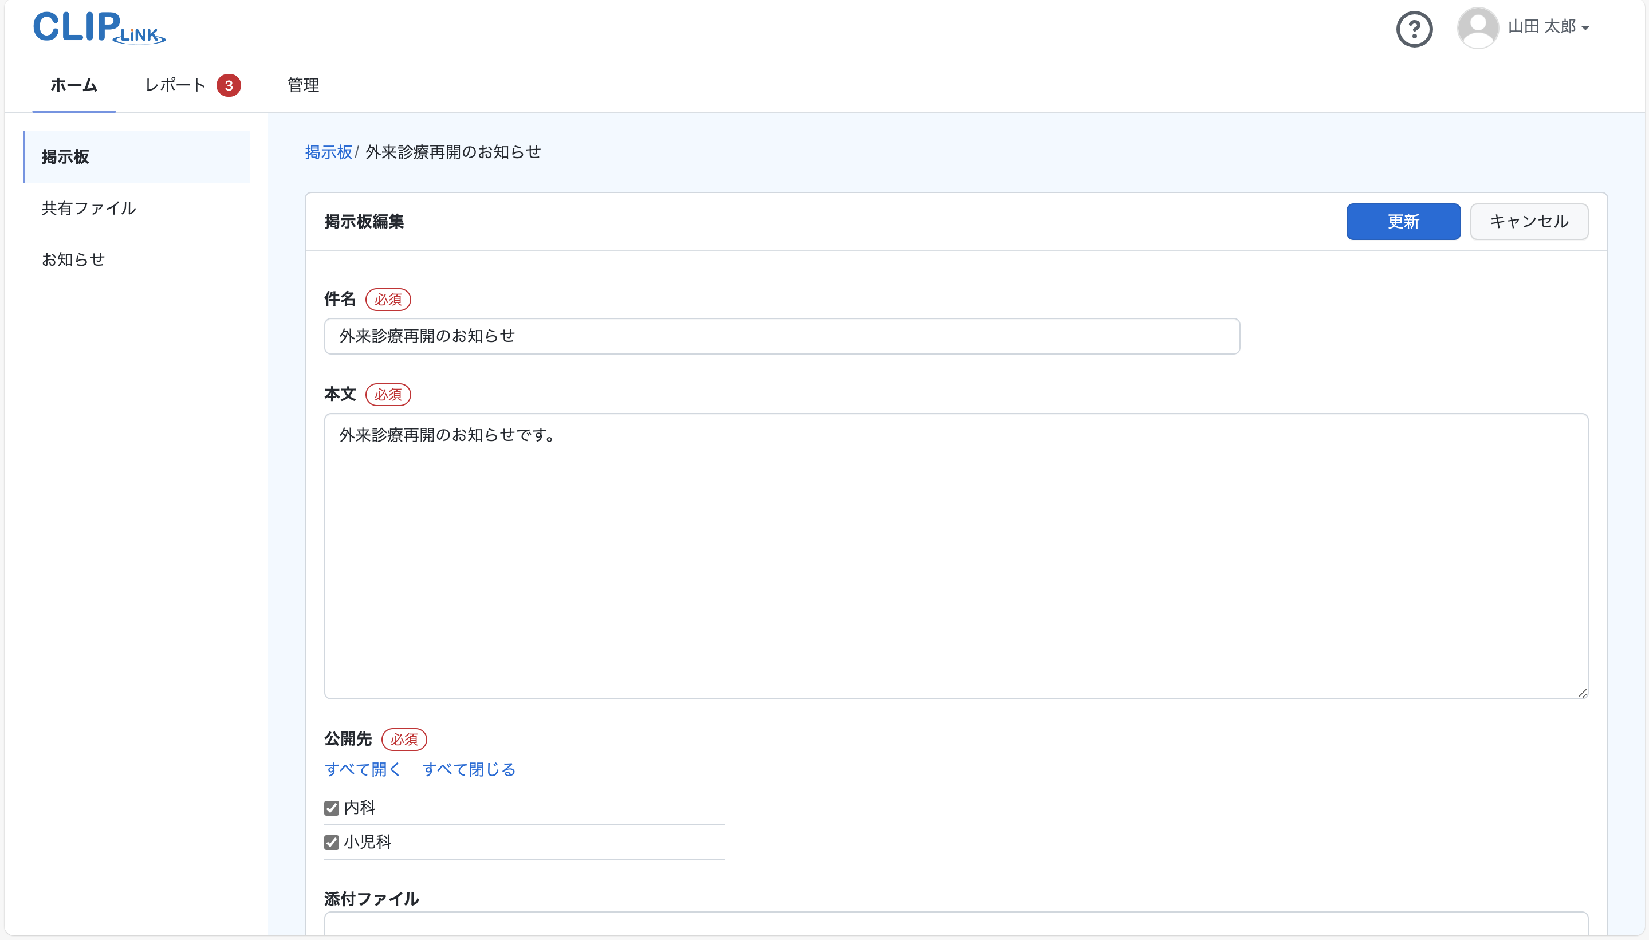The image size is (1649, 940).
Task: Uncheck the 小児科 checkbox
Action: click(x=332, y=842)
